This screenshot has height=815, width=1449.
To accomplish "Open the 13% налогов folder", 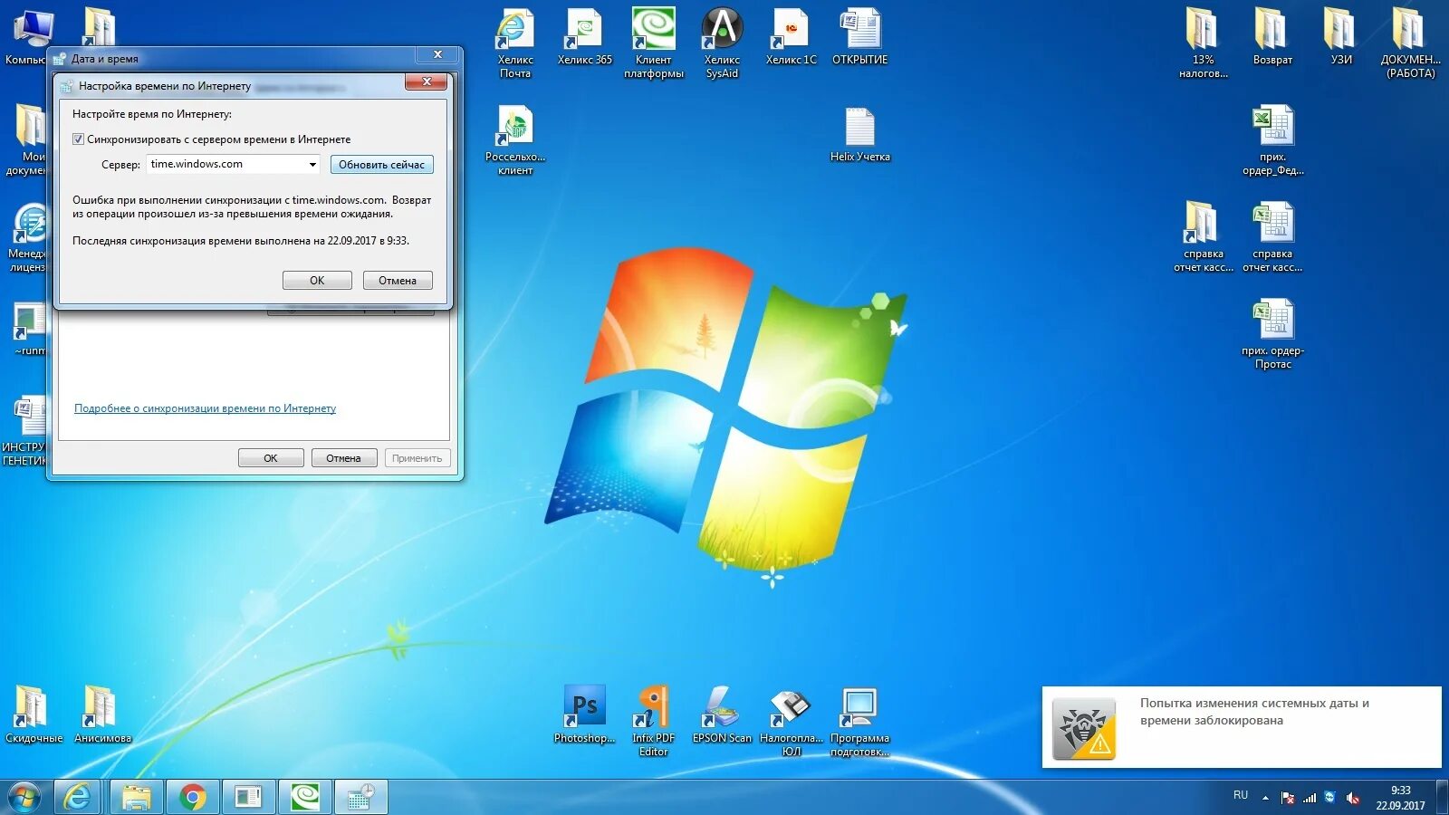I will [x=1203, y=43].
